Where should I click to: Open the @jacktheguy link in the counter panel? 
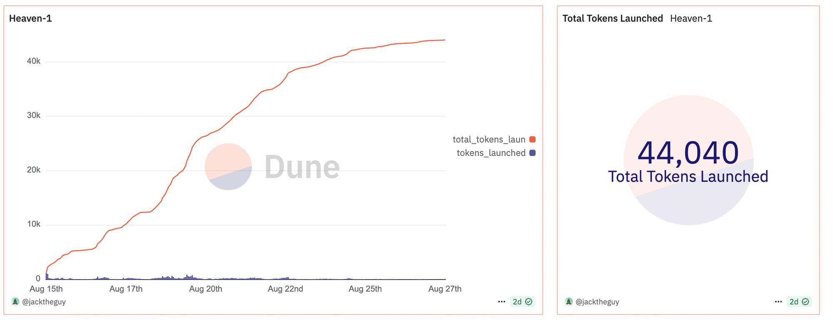[597, 302]
